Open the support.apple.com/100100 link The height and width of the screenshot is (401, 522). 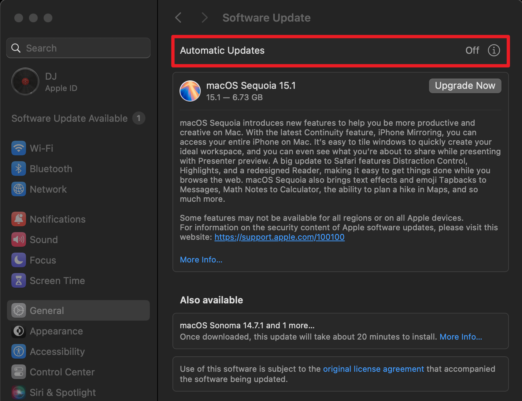coord(279,237)
